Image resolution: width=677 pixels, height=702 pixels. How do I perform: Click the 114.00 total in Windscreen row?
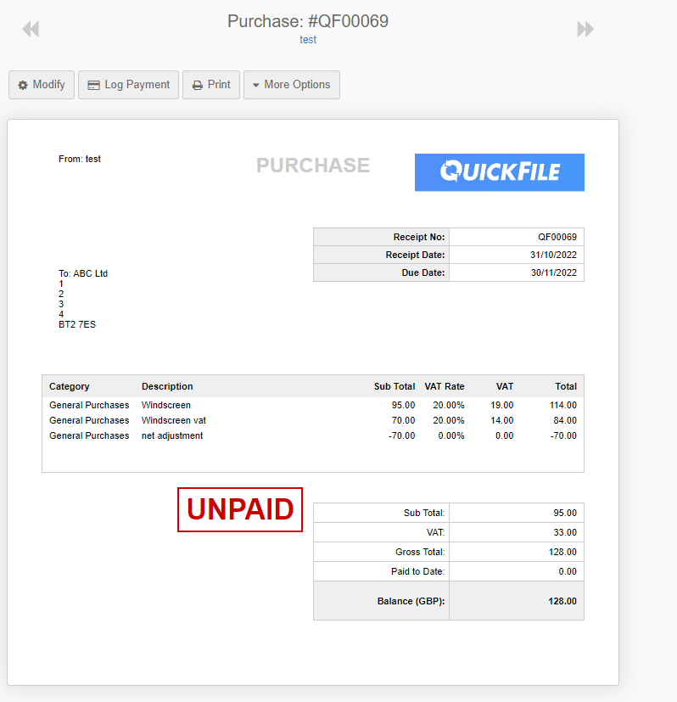[563, 405]
